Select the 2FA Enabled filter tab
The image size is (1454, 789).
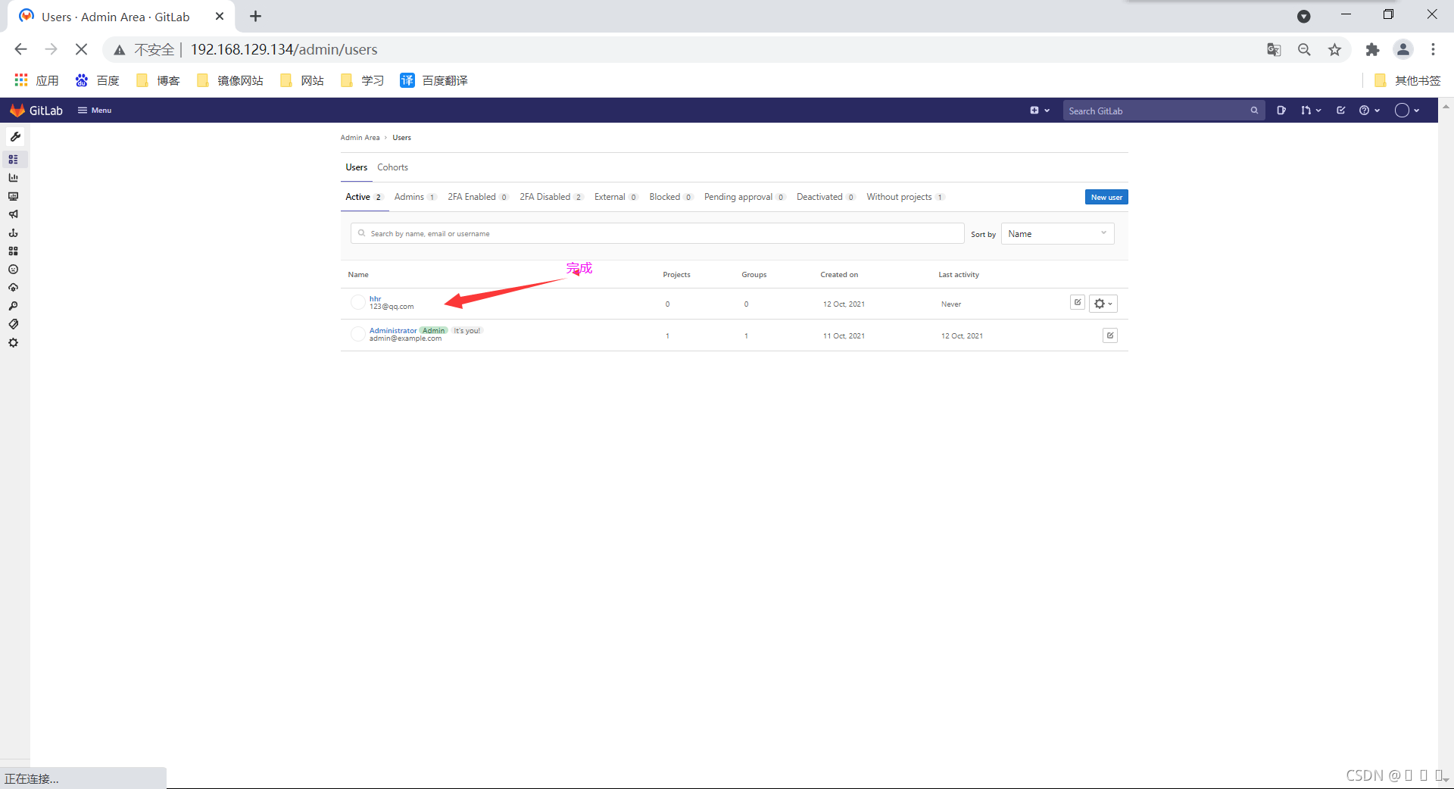tap(478, 197)
